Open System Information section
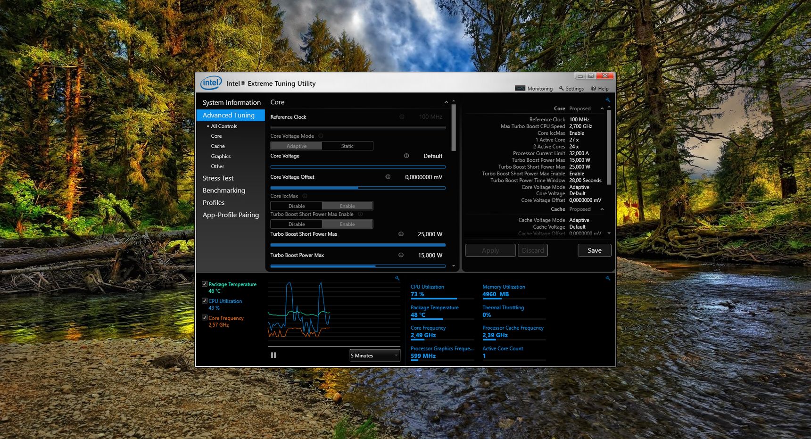 [232, 102]
